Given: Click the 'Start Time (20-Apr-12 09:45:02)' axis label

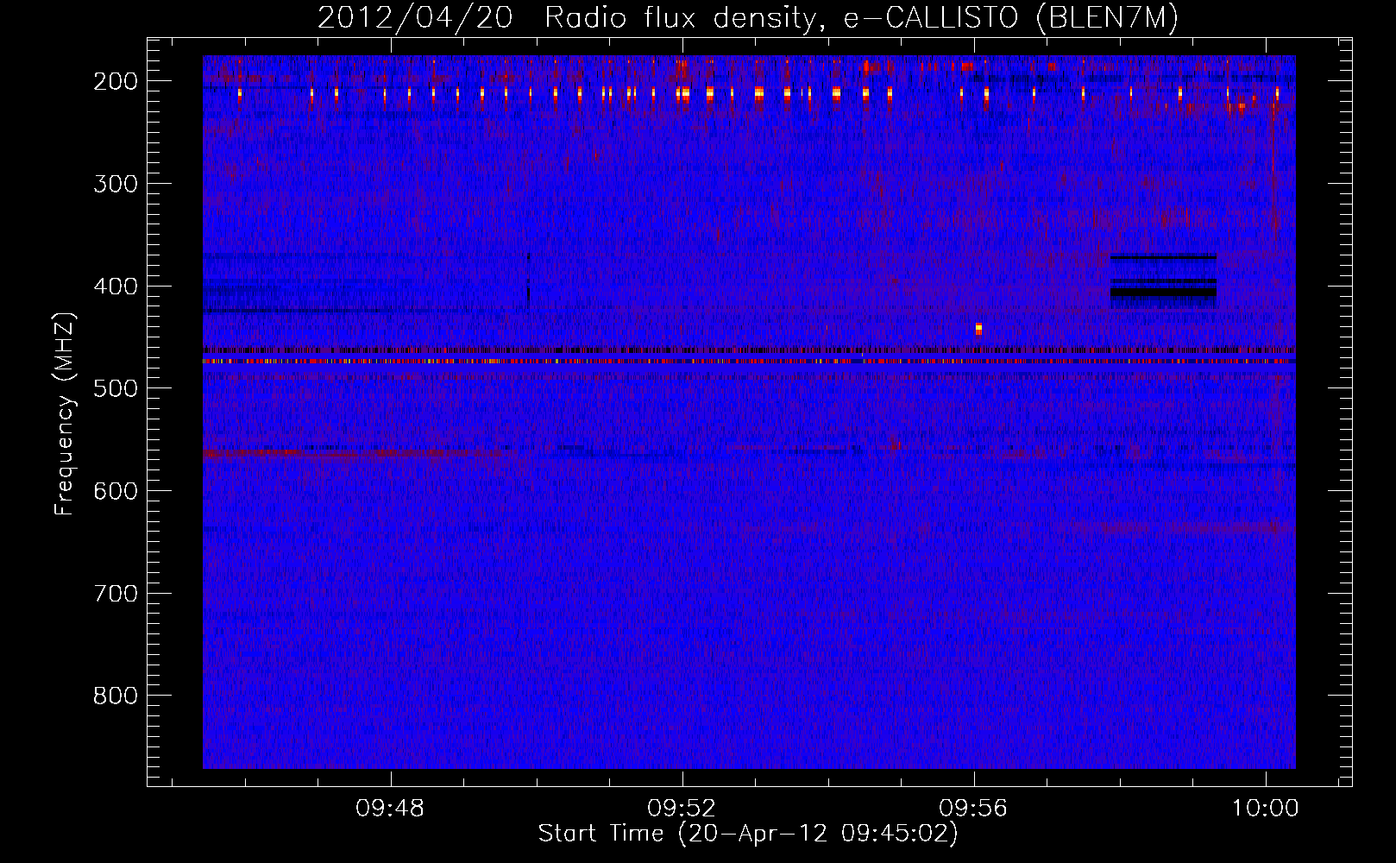Looking at the screenshot, I should click(748, 834).
